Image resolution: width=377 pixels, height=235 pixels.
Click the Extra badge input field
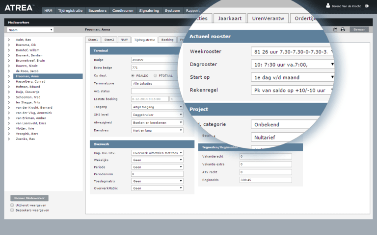155,68
